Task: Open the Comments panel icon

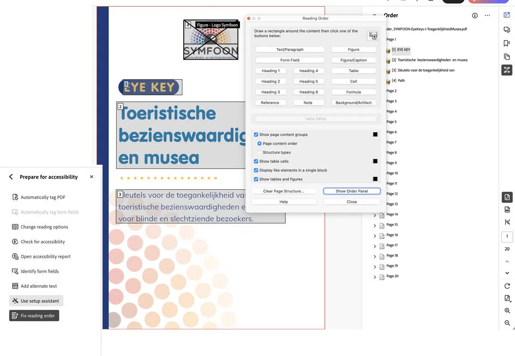Action: 507,30
